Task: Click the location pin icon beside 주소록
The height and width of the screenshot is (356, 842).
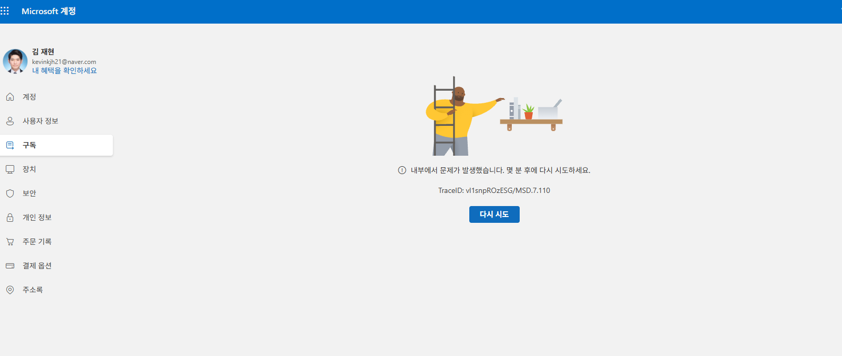Action: (10, 290)
